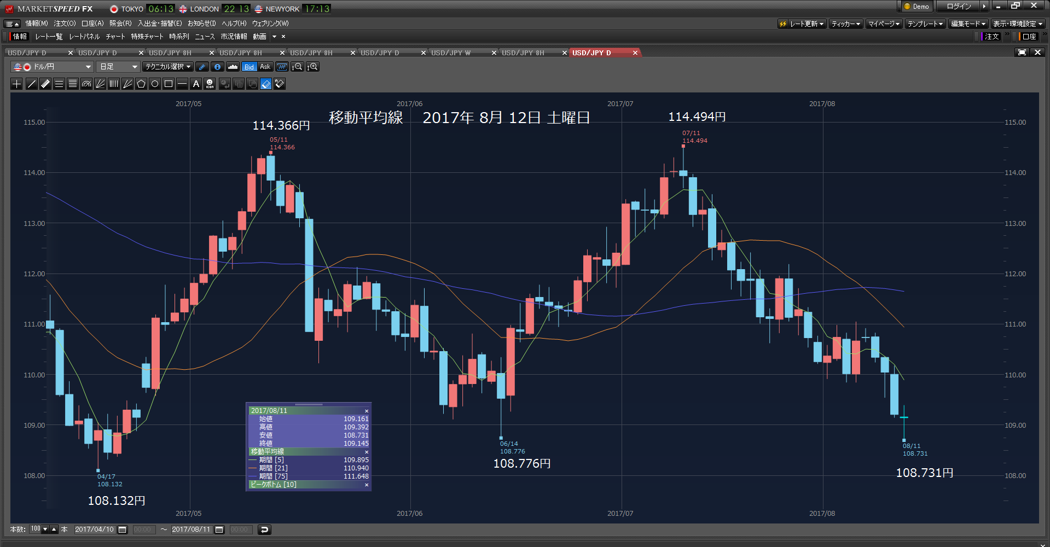Open the 編集モード dropdown

click(x=968, y=24)
